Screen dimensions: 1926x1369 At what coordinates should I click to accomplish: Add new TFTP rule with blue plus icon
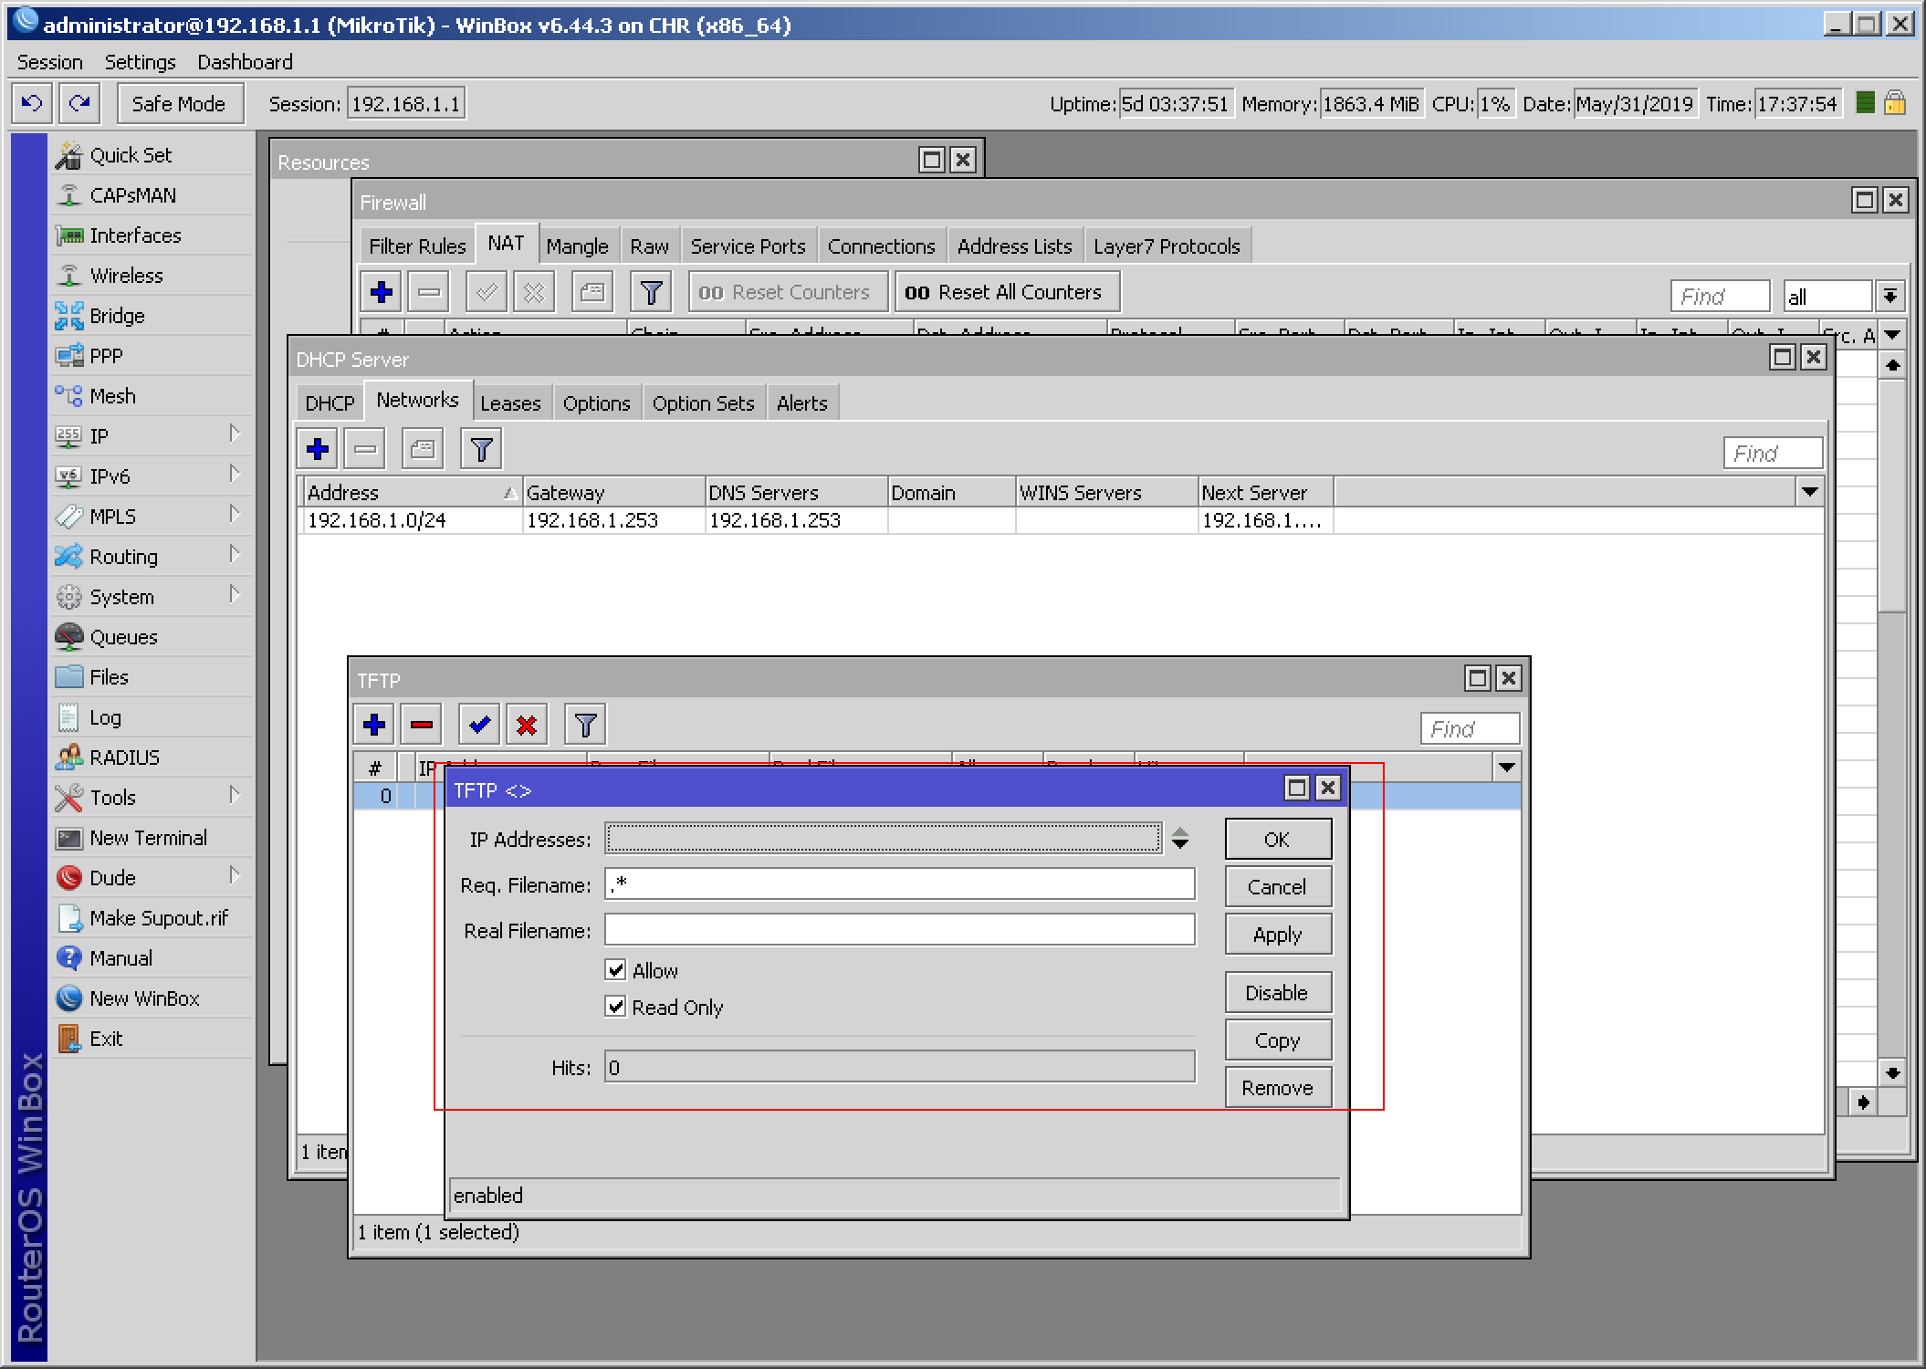[x=374, y=725]
